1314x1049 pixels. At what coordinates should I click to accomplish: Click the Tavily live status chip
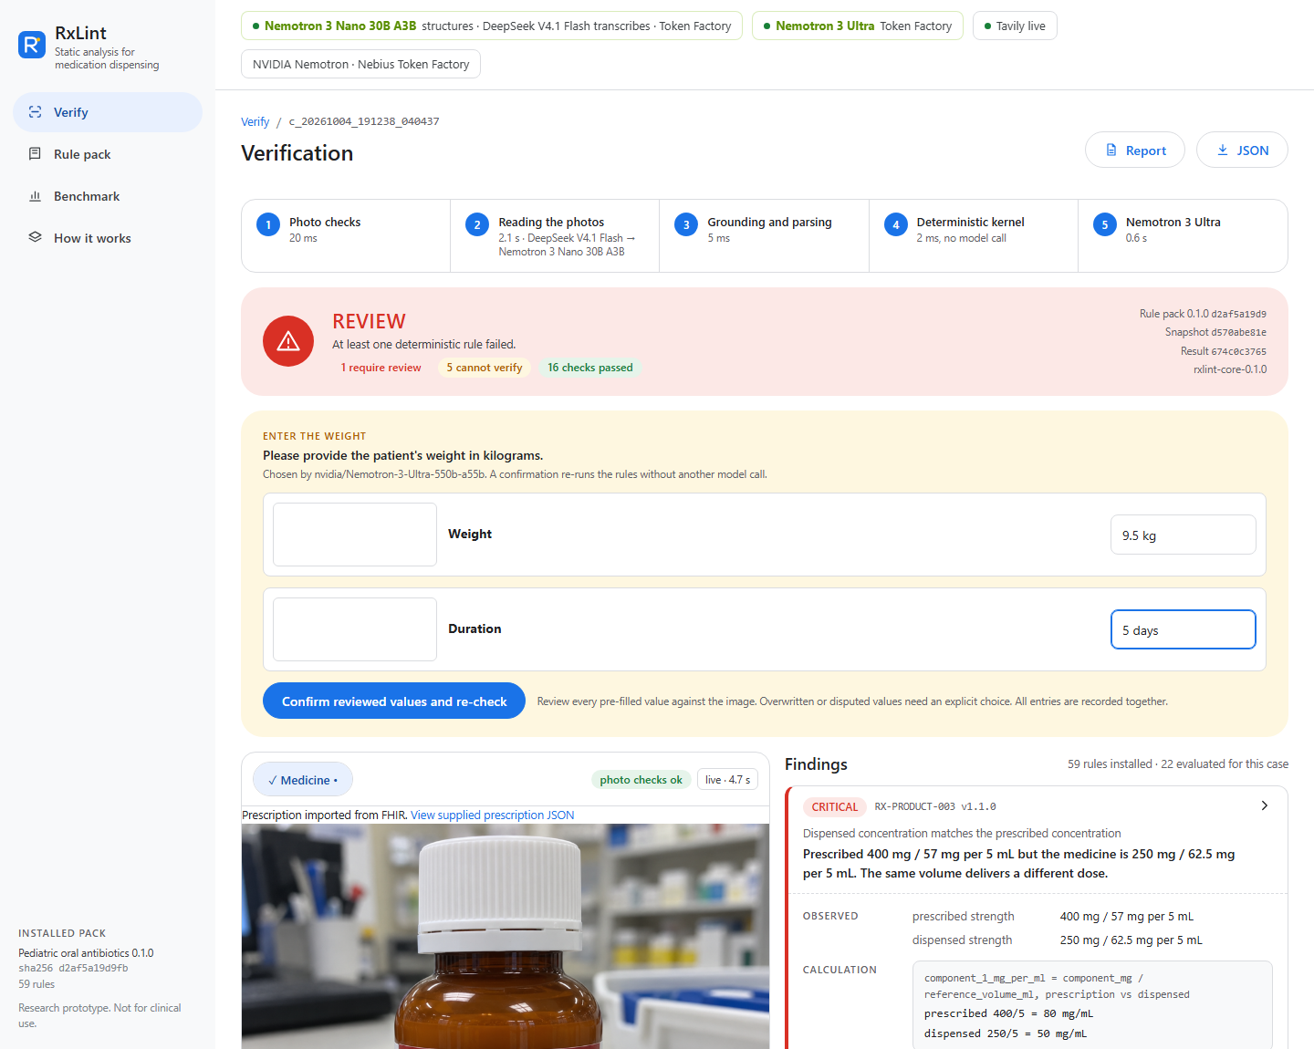tap(1015, 26)
